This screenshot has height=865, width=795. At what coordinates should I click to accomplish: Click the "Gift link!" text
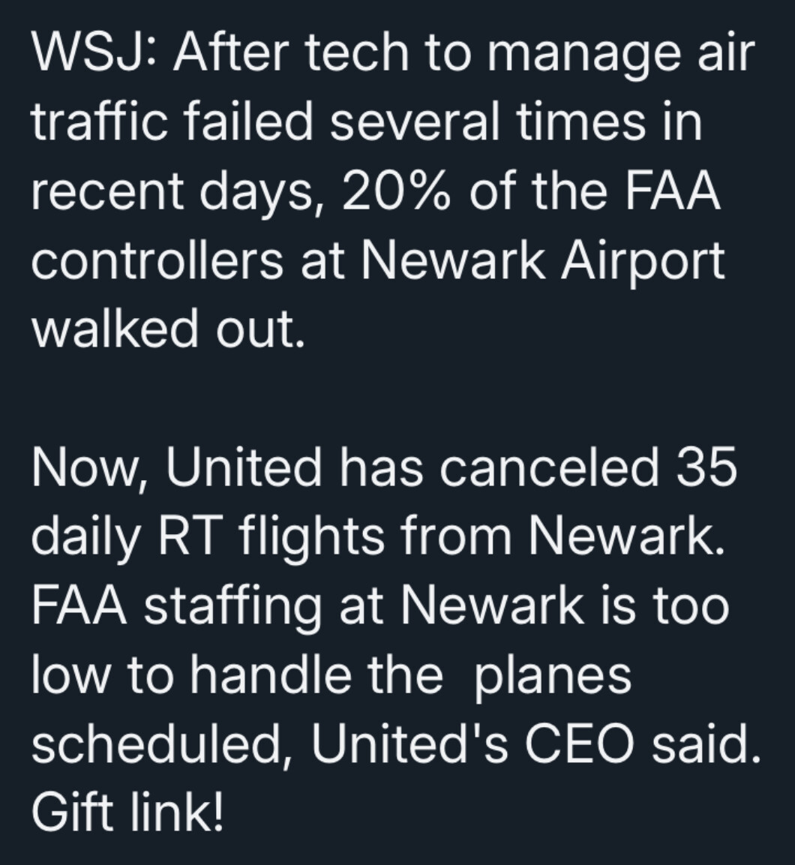pos(128,812)
